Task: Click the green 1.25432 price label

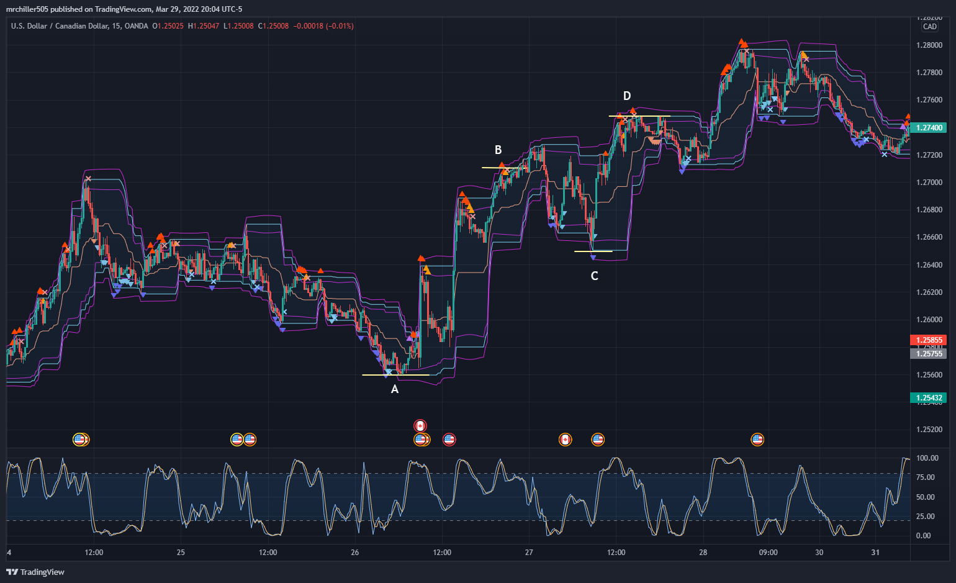Action: tap(928, 398)
